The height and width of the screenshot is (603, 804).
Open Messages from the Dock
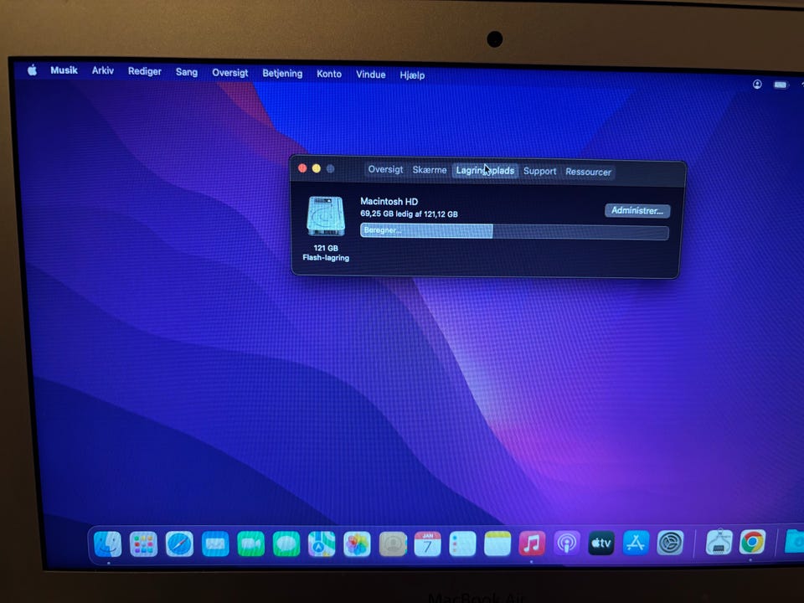[x=286, y=544]
